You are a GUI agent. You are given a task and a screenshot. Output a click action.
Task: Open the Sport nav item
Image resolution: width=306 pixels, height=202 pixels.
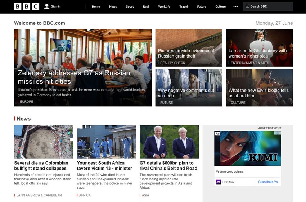(130, 6)
